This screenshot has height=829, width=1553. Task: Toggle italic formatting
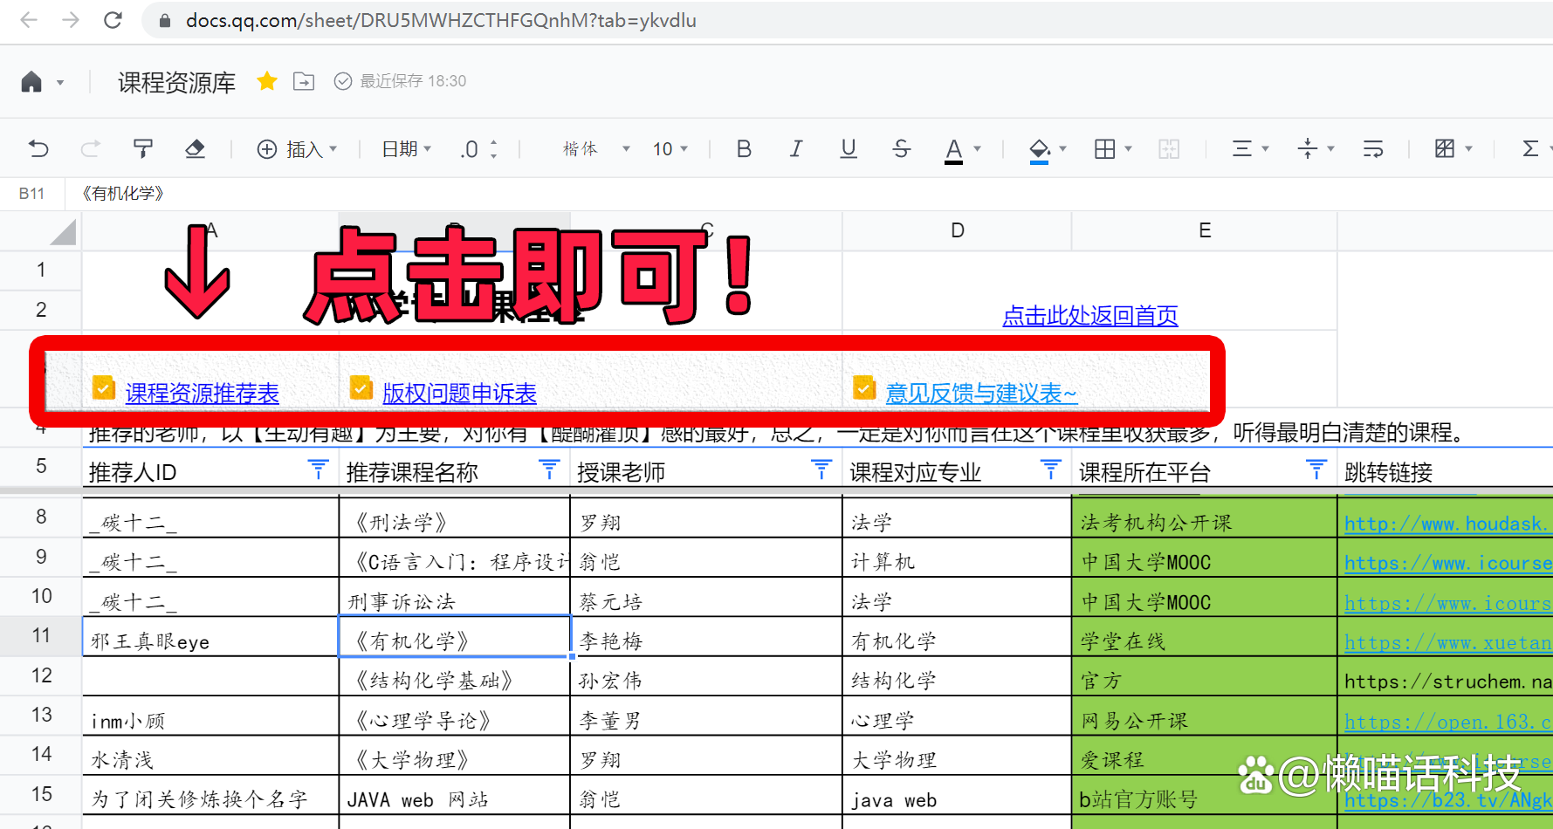coord(796,149)
